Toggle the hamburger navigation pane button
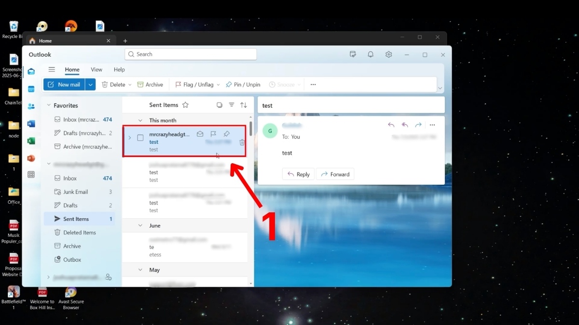The image size is (579, 325). pos(52,70)
